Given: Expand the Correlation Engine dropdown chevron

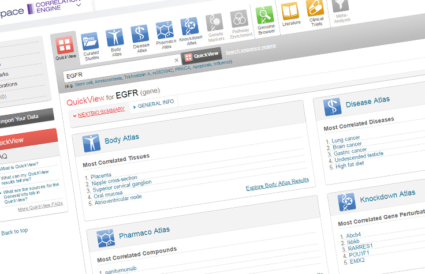Looking at the screenshot, I should coord(78,5).
